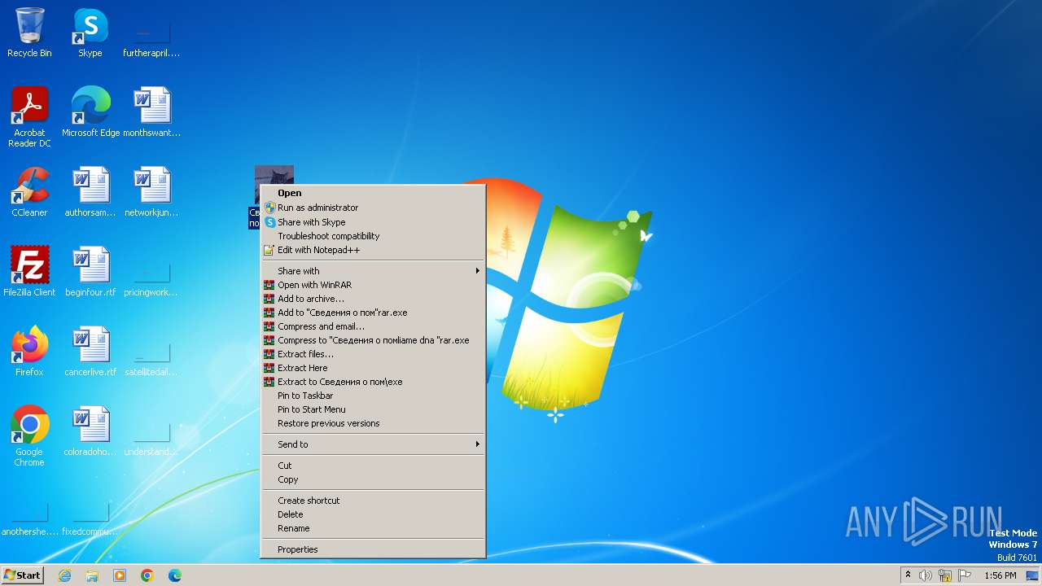Choose Restore previous versions
Image resolution: width=1042 pixels, height=586 pixels.
[x=373, y=423]
